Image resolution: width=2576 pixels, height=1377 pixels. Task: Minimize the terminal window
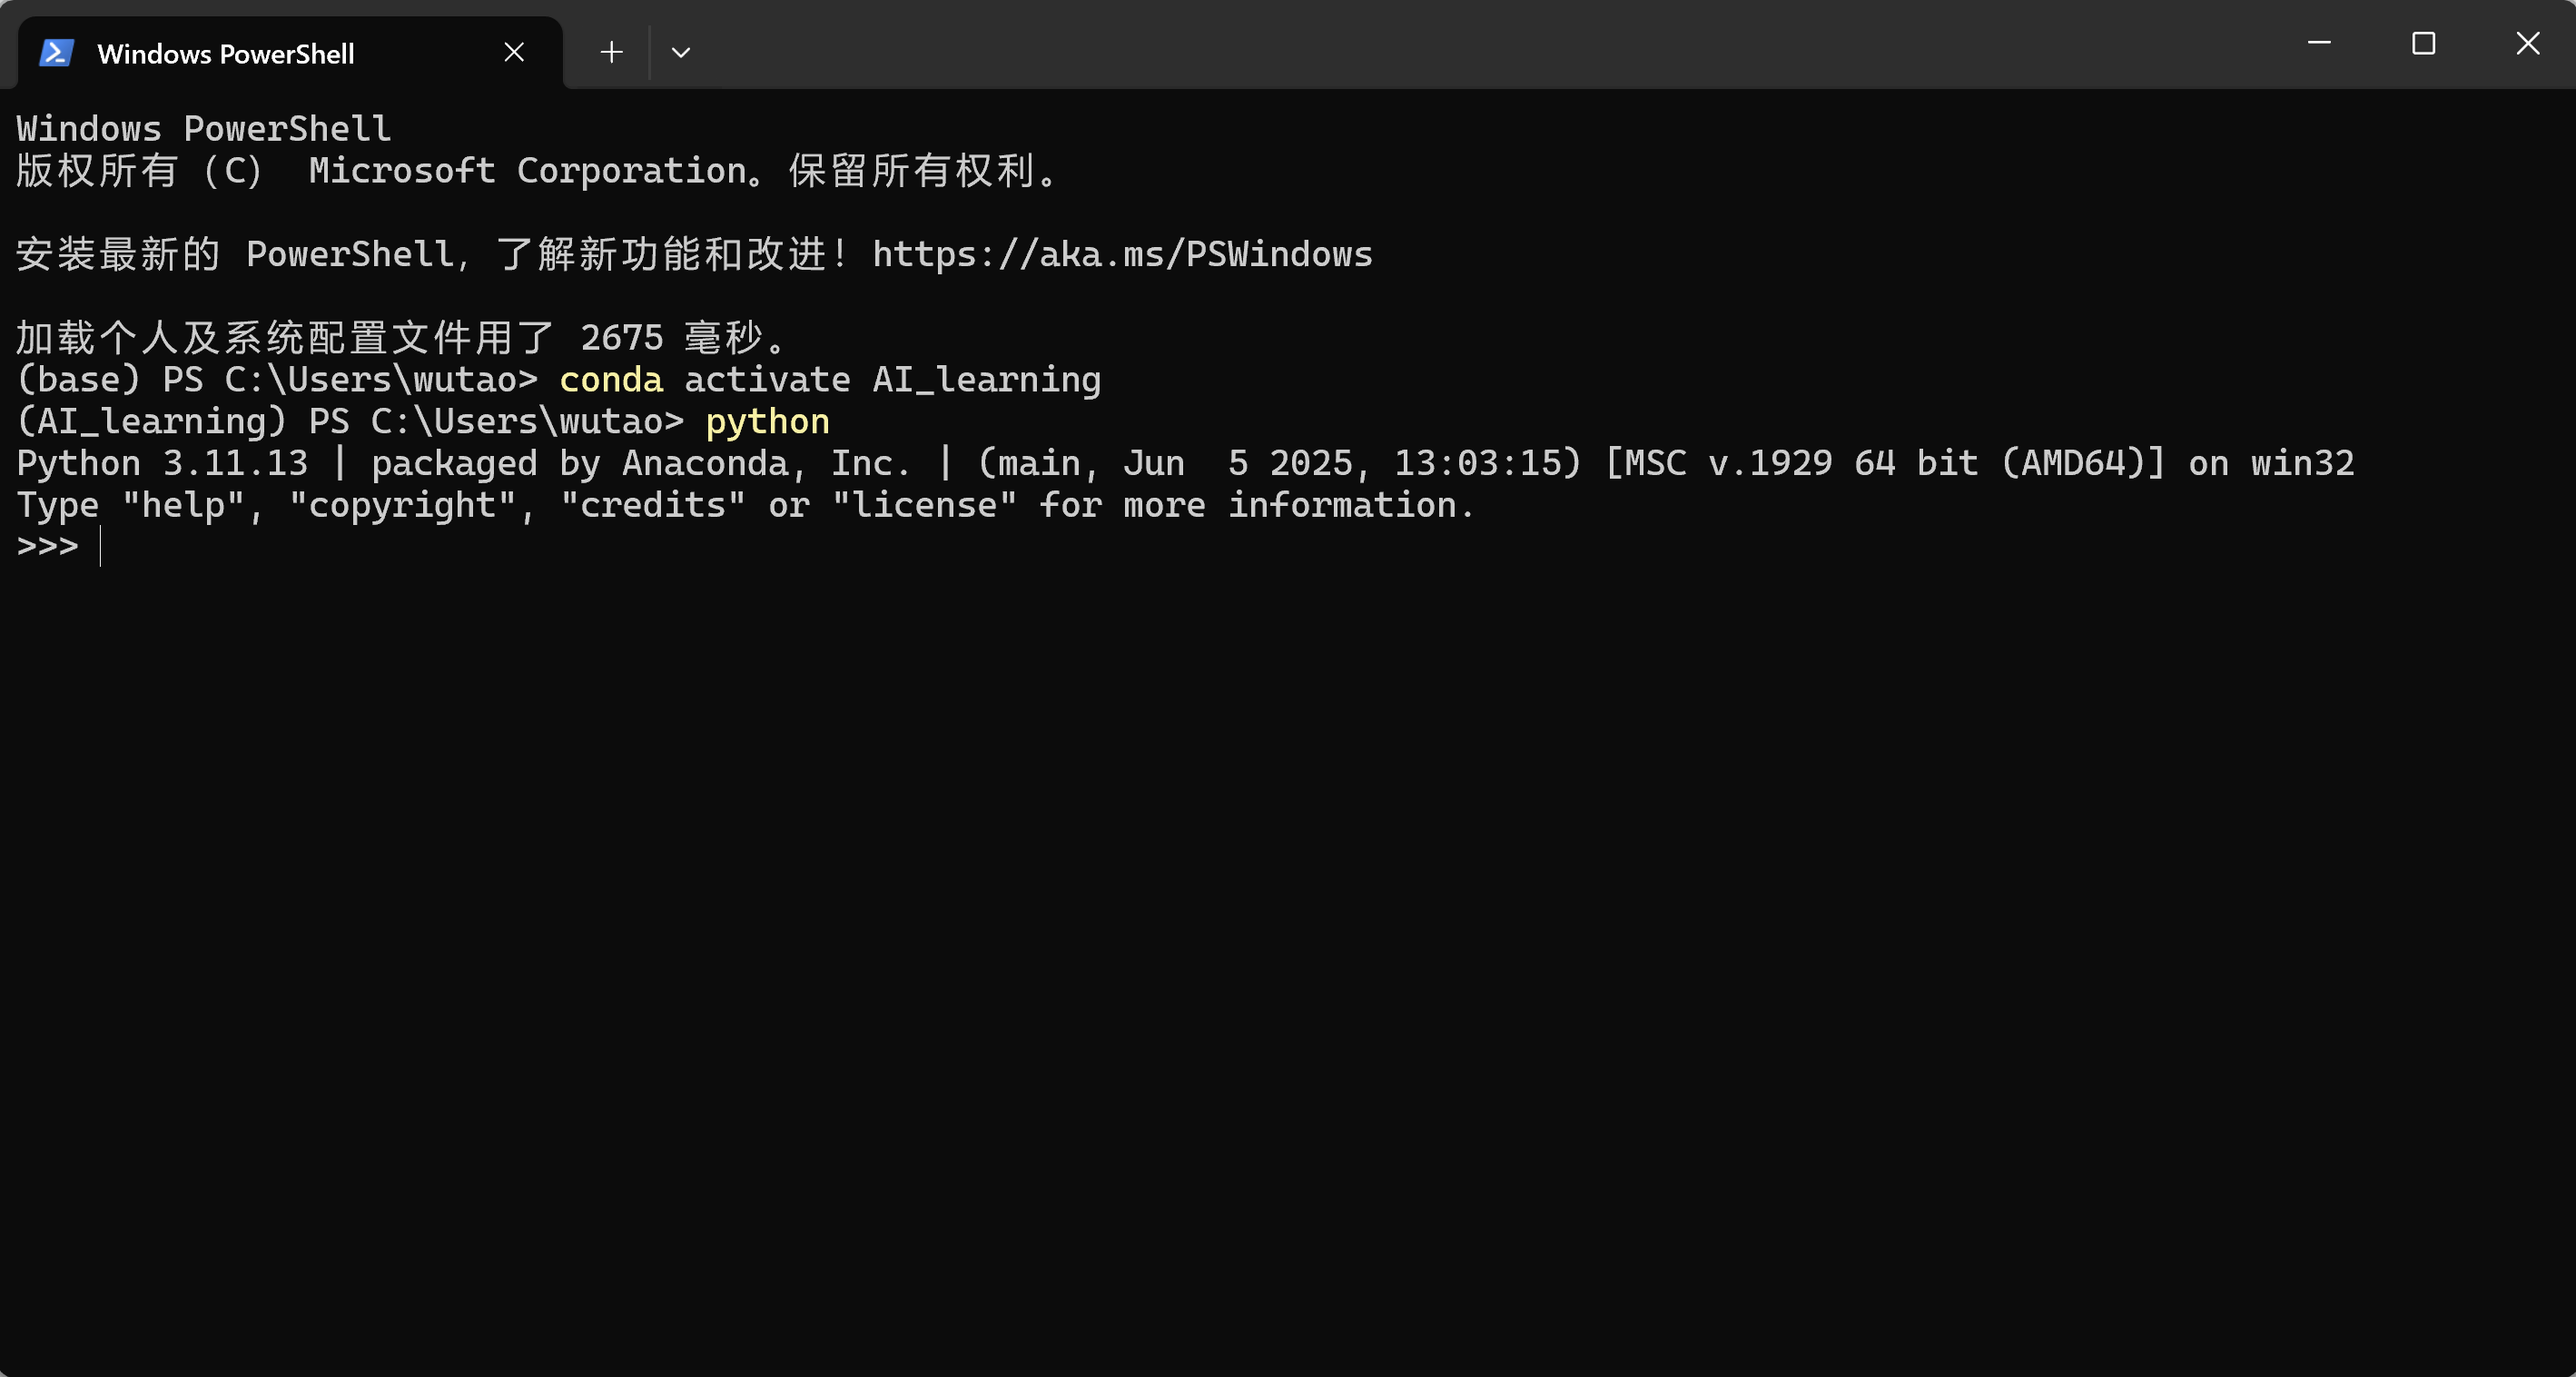2319,44
